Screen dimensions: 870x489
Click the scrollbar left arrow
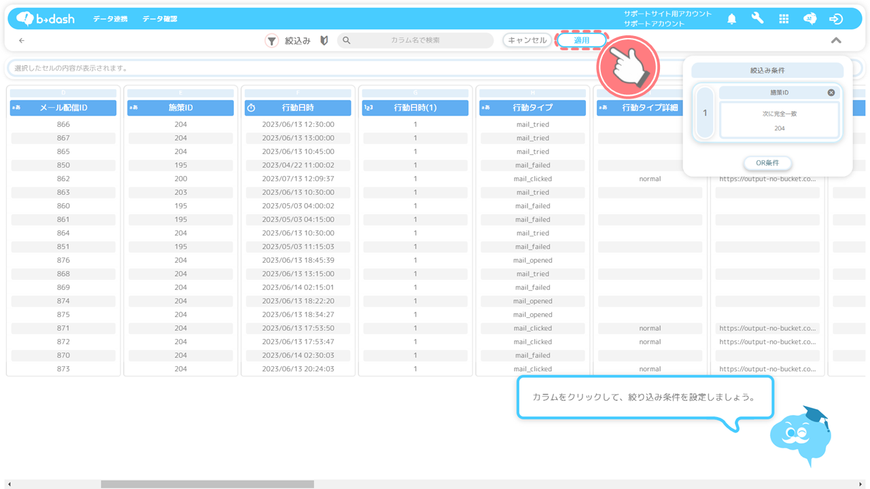tap(9, 484)
